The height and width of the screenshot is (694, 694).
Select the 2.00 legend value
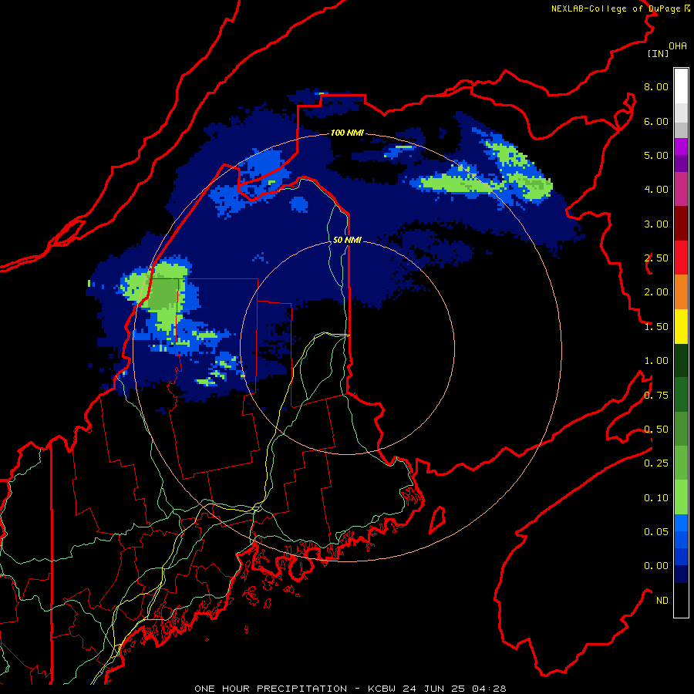[656, 292]
